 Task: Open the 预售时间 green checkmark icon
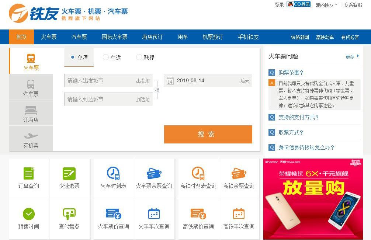tap(29, 214)
